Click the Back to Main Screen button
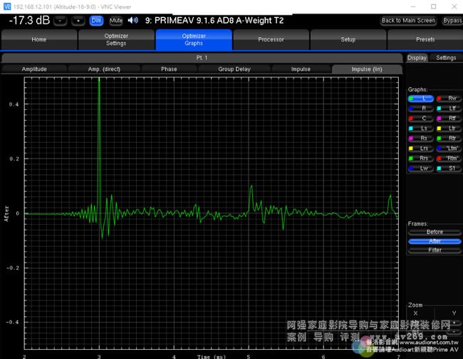Screen dimensions: 463x359 (x=408, y=21)
